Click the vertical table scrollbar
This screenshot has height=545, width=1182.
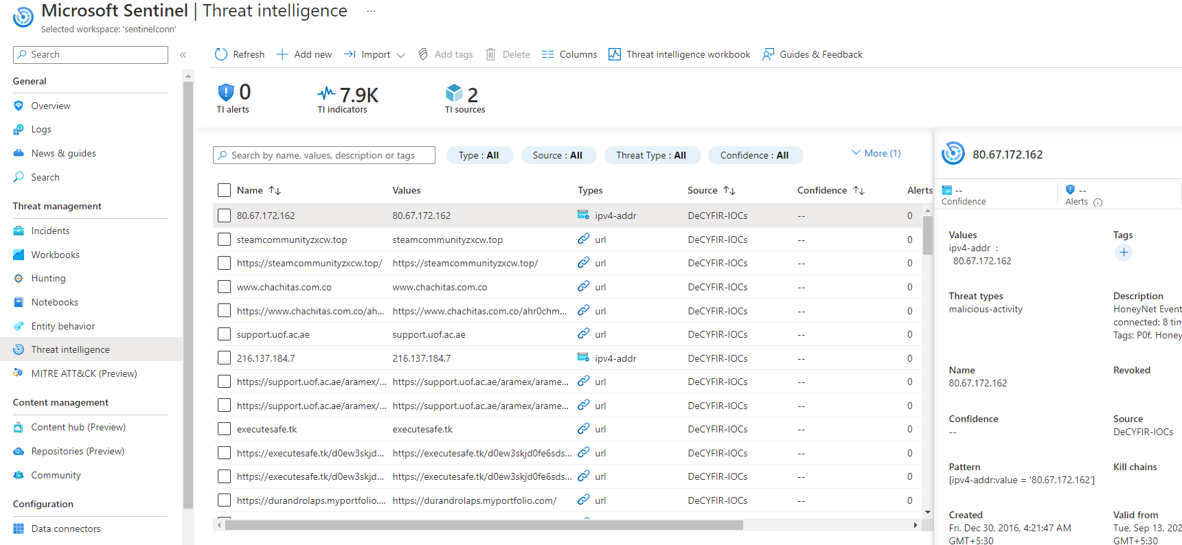[x=928, y=235]
